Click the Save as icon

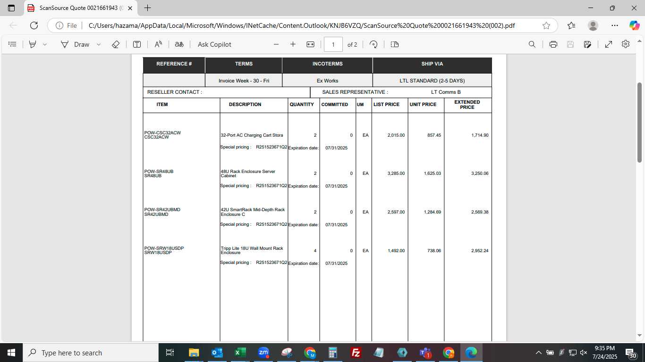[x=587, y=44]
